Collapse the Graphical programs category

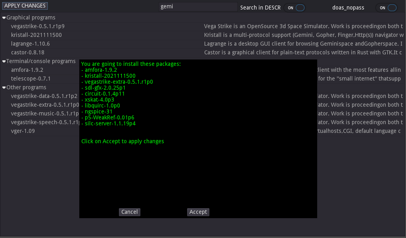4,18
